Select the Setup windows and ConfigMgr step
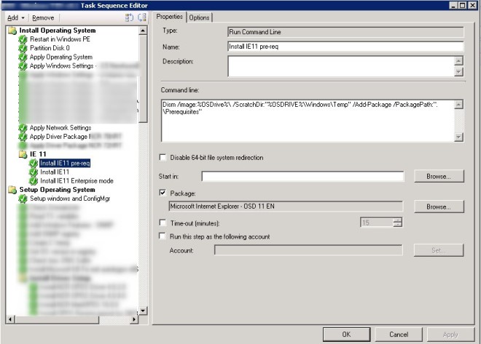Viewport: 481px width, 344px height. pos(68,199)
